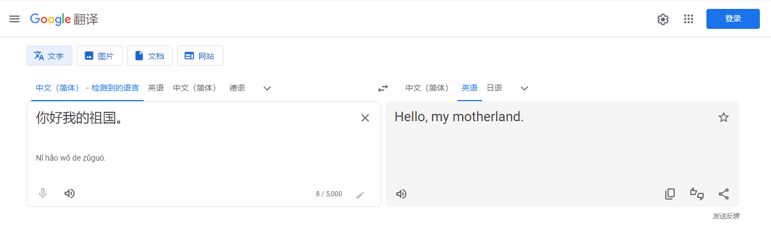Click the blue 登录 button
Screen dimensions: 771x234
pyautogui.click(x=733, y=19)
